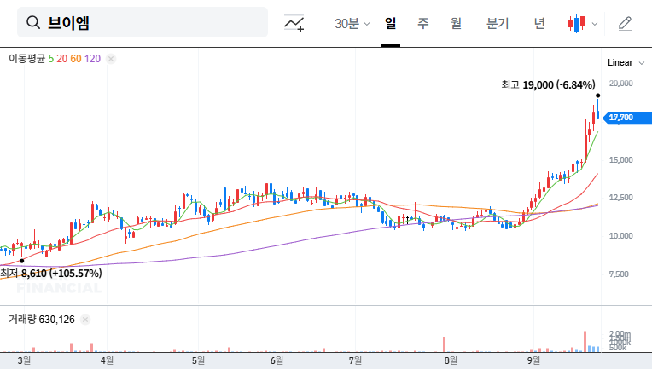The width and height of the screenshot is (652, 369).
Task: Select the 일 daily tab
Action: pos(390,23)
